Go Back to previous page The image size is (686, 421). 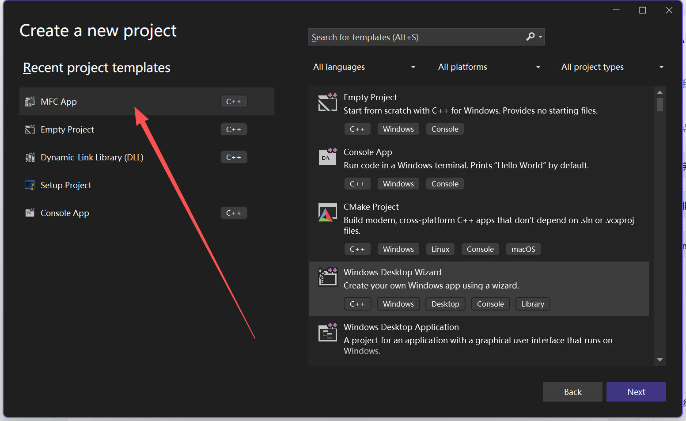tap(572, 392)
